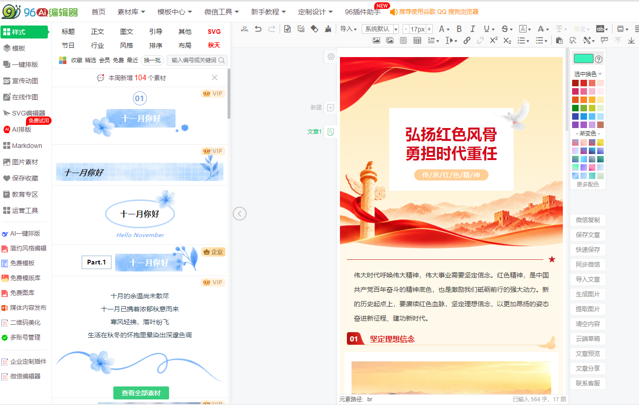Image resolution: width=639 pixels, height=405 pixels.
Task: Toggle bold formatting
Action: [459, 29]
